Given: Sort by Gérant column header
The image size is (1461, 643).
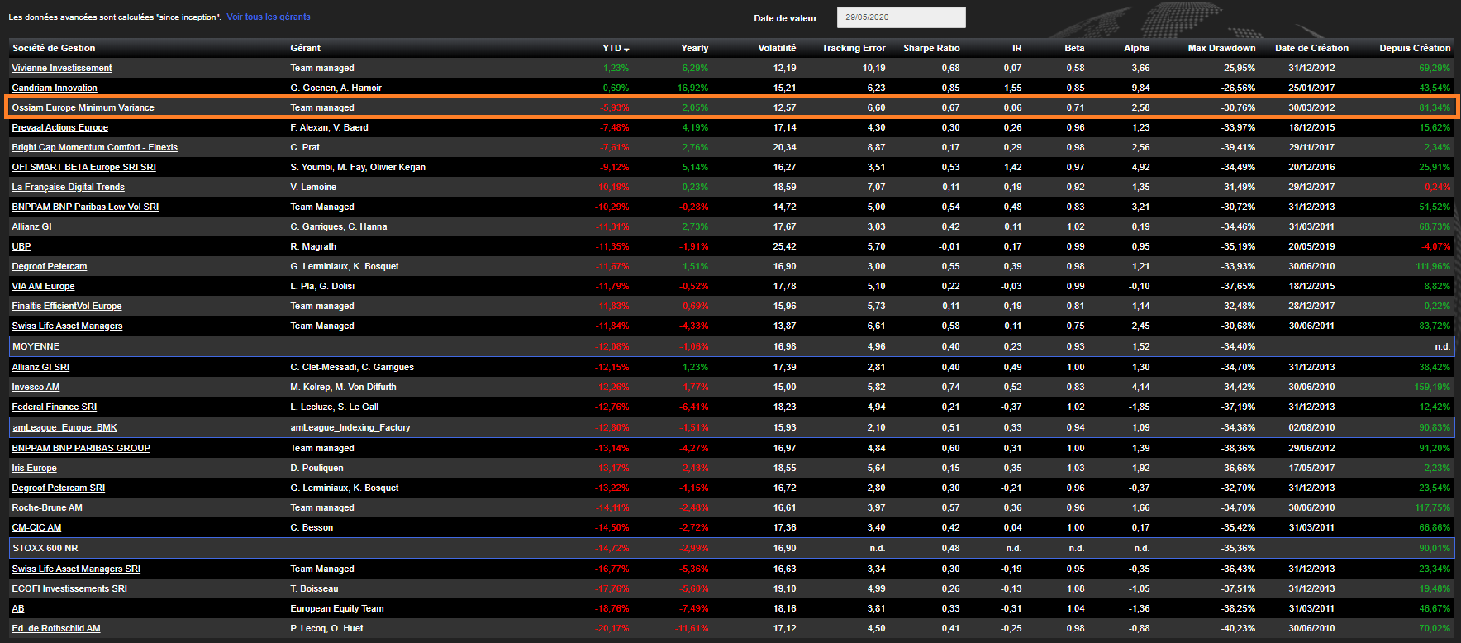Looking at the screenshot, I should [x=305, y=48].
